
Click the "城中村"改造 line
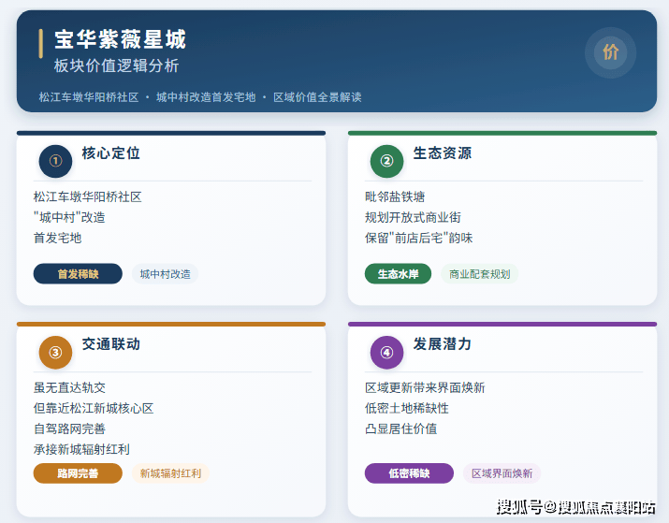tap(69, 218)
